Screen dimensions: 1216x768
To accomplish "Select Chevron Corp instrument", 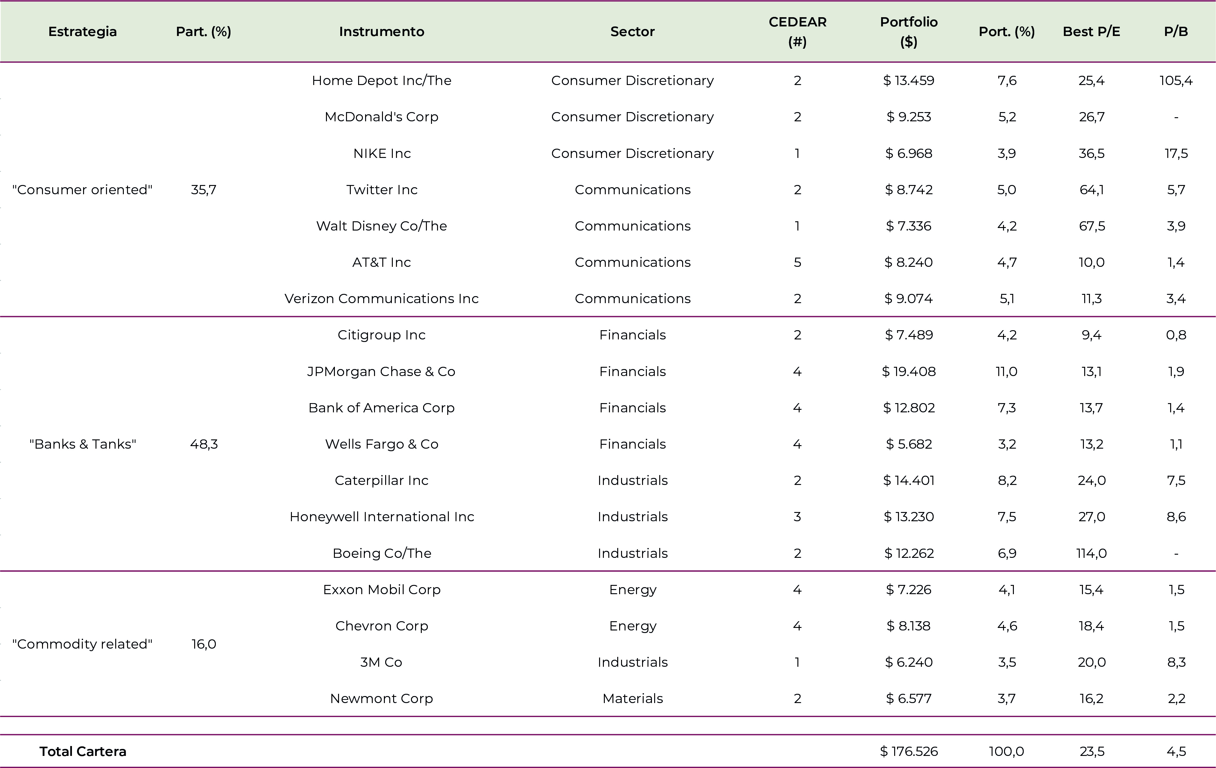I will [x=381, y=626].
